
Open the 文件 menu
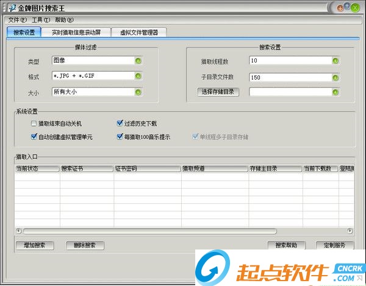(18, 20)
